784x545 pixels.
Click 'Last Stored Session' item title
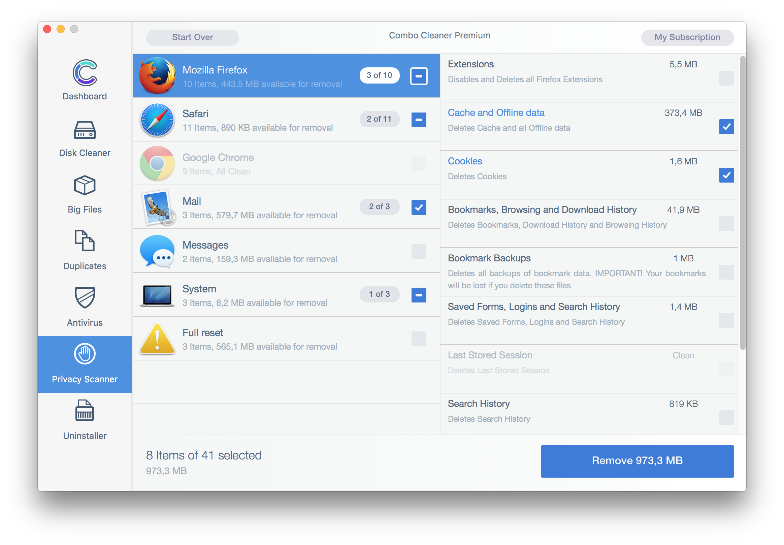(490, 355)
